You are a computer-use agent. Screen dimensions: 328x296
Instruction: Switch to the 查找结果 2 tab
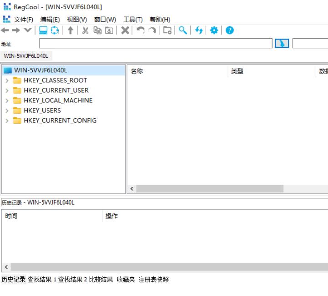72,280
